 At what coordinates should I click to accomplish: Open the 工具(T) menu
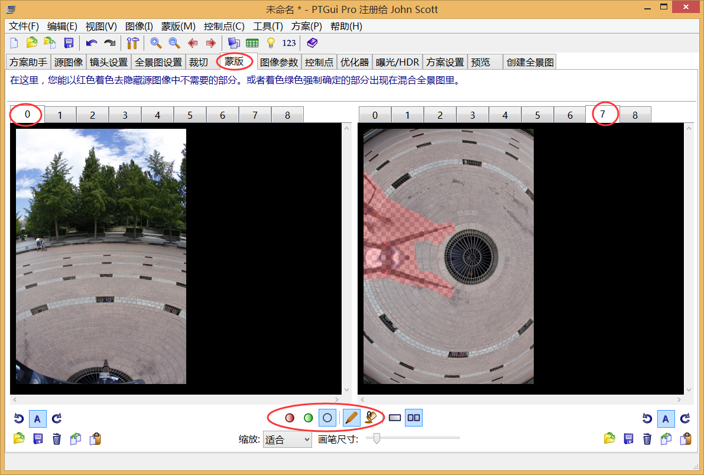[268, 26]
